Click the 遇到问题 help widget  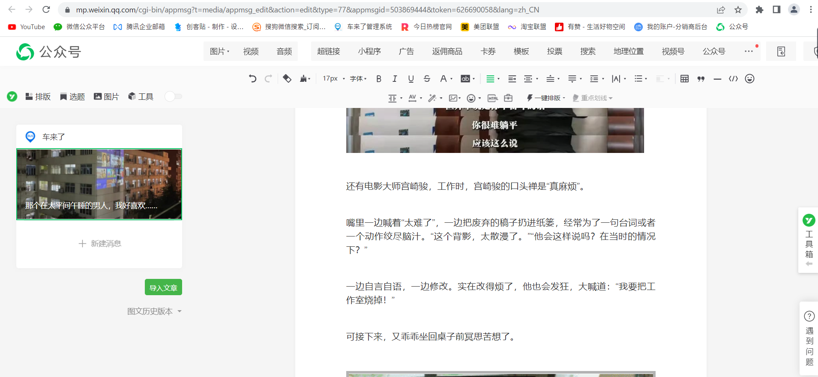pos(809,338)
